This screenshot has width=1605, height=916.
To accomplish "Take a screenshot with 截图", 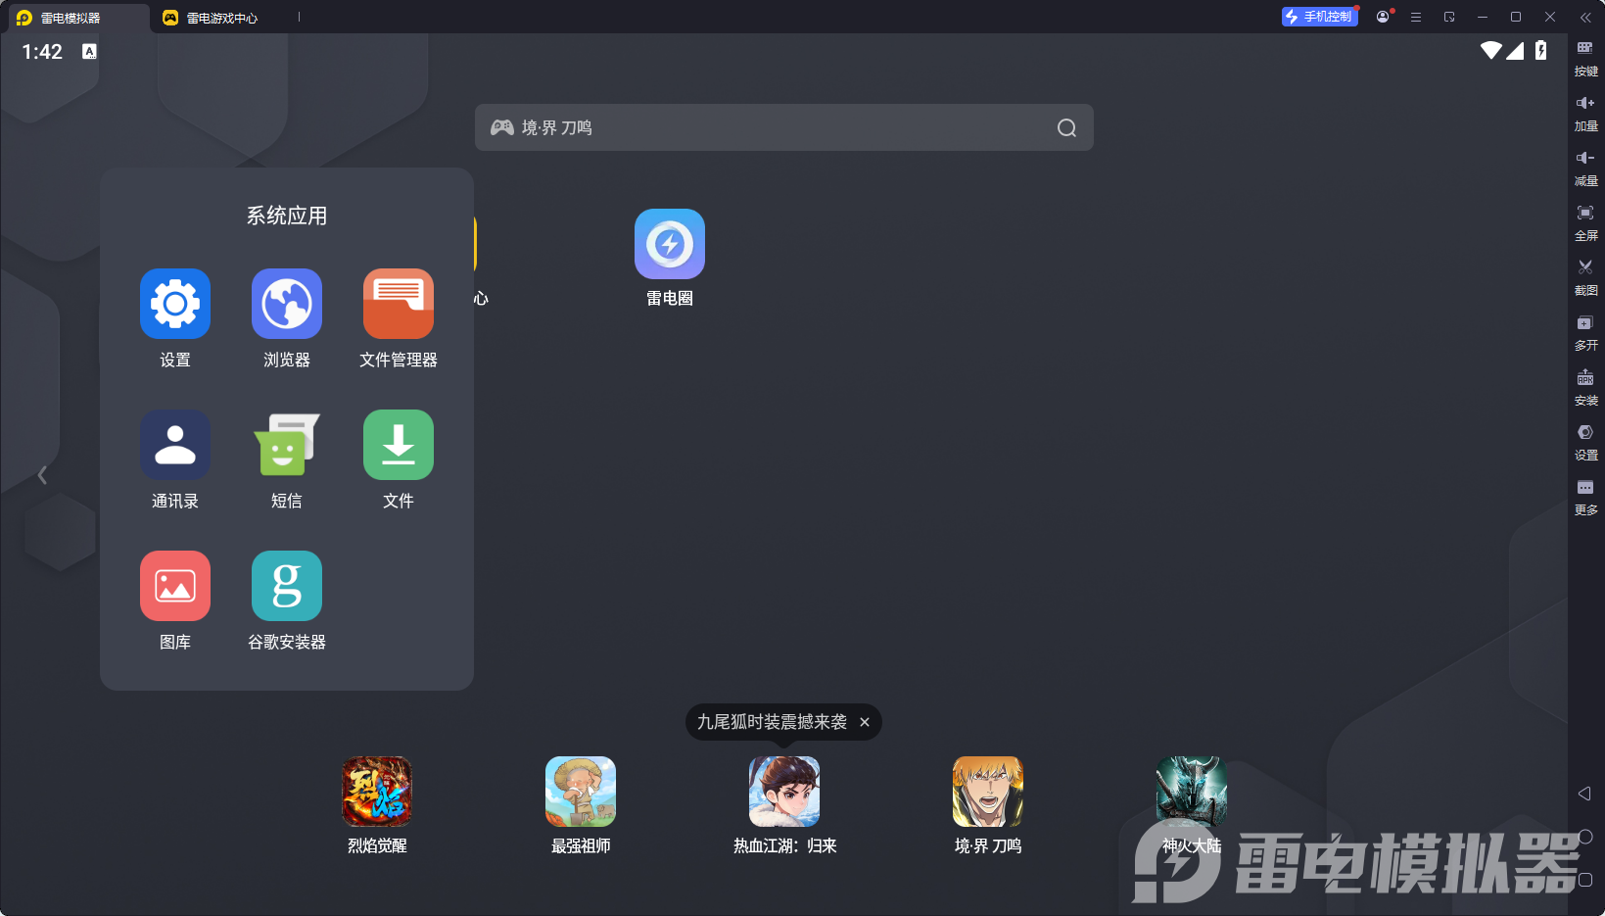I will 1585,278.
